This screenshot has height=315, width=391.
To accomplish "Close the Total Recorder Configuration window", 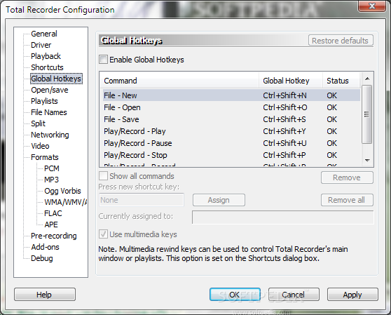I will pos(372,6).
